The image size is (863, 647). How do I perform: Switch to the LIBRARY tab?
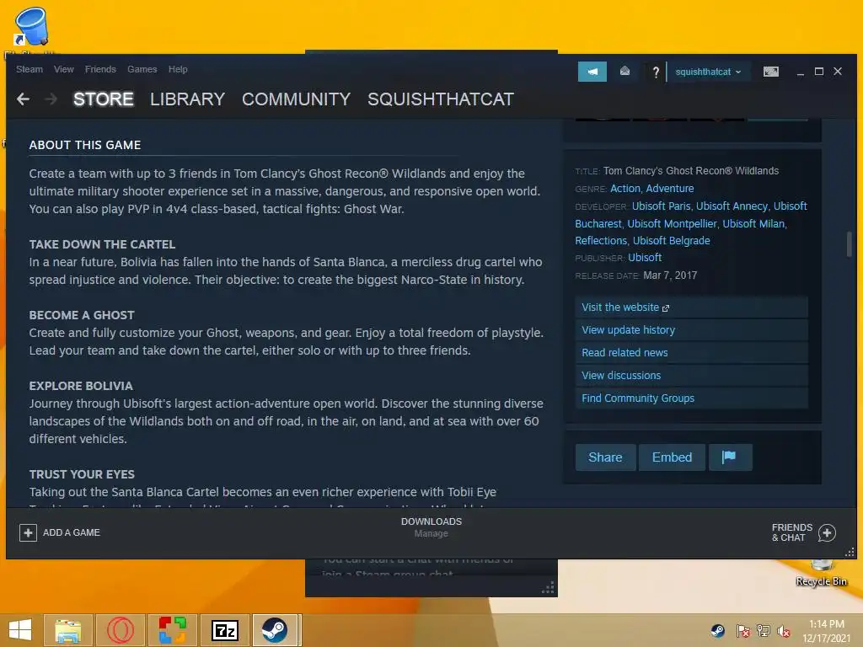[187, 99]
